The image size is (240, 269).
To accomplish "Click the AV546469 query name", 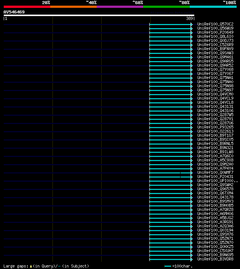I will [x=14, y=12].
